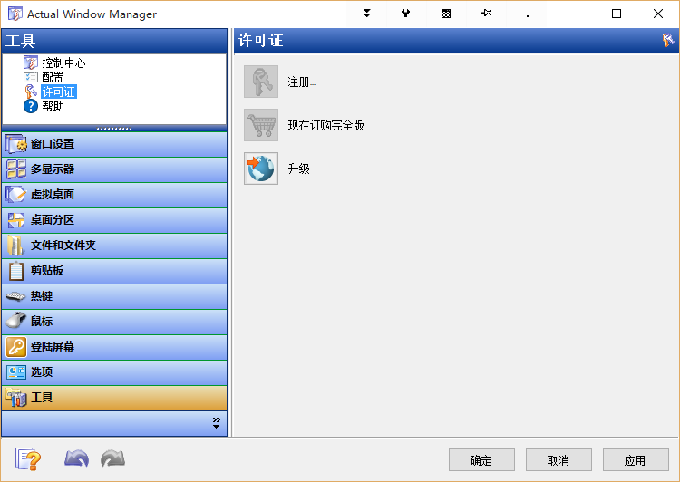The width and height of the screenshot is (680, 482).
Task: Expand the navigation pane overflow chevron
Action: tap(216, 423)
